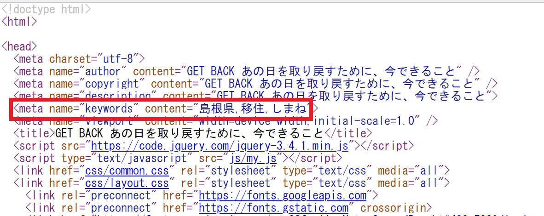Open the fonts.gstatic.com preconnect link
The width and height of the screenshot is (544, 216).
click(x=273, y=208)
